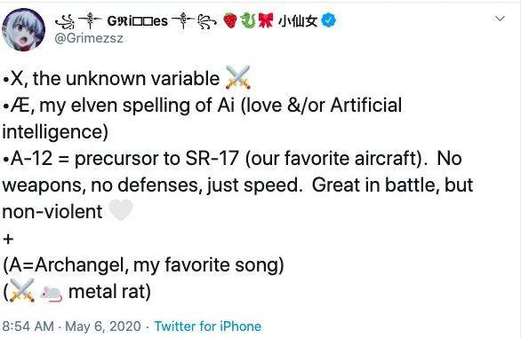
Task: Click the green dragon emoji in name
Action: pyautogui.click(x=247, y=20)
